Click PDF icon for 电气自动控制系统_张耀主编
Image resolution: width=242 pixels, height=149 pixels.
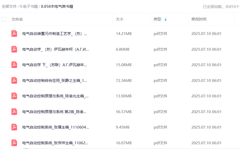coord(14,127)
